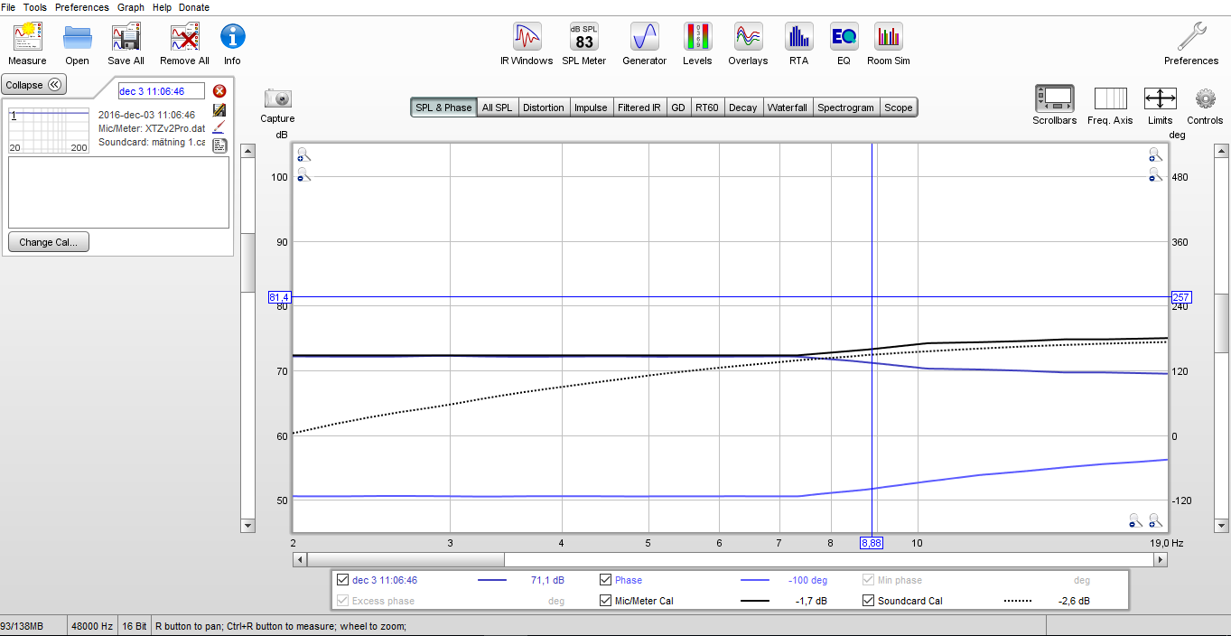
Task: Open the measurement notes icon
Action: pyautogui.click(x=219, y=145)
